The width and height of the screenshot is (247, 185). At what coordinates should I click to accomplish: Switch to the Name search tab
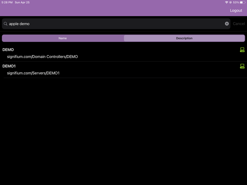click(x=63, y=38)
